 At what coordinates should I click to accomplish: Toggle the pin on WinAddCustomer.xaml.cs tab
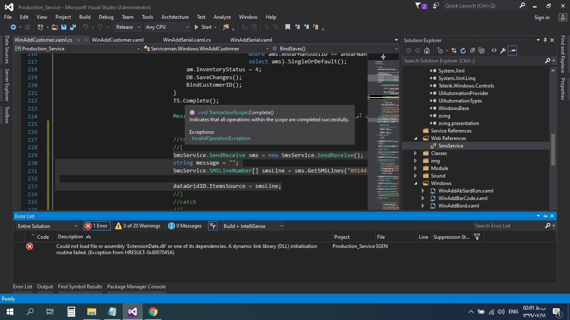(x=78, y=40)
